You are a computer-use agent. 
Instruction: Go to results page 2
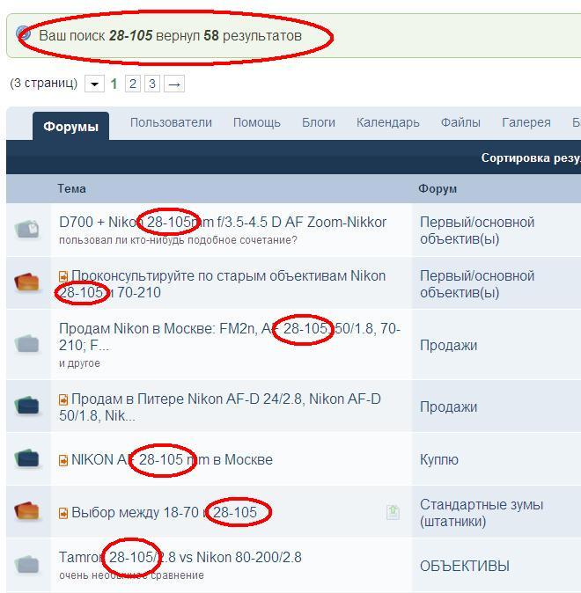(132, 84)
